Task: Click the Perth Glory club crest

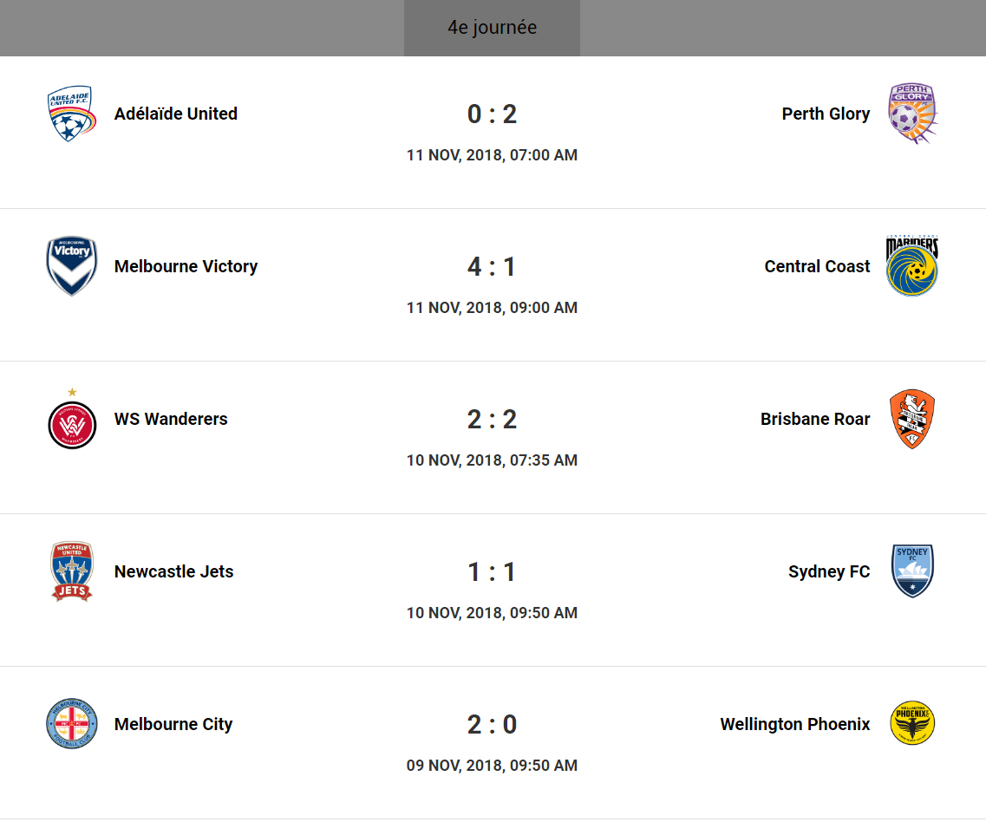Action: click(x=912, y=114)
